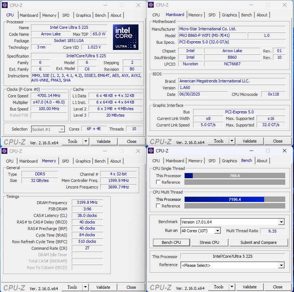Open the Run on All Cores dropdown
The height and width of the screenshot is (292, 294).
(217, 231)
